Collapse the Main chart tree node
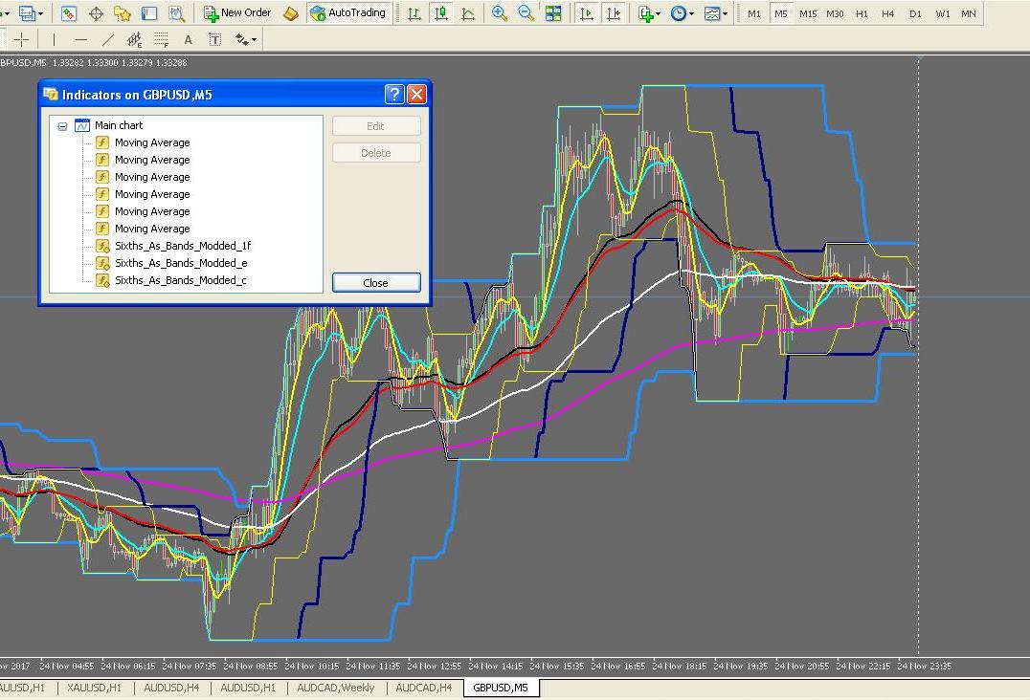Viewport: 1030px width, 700px height. (x=62, y=126)
